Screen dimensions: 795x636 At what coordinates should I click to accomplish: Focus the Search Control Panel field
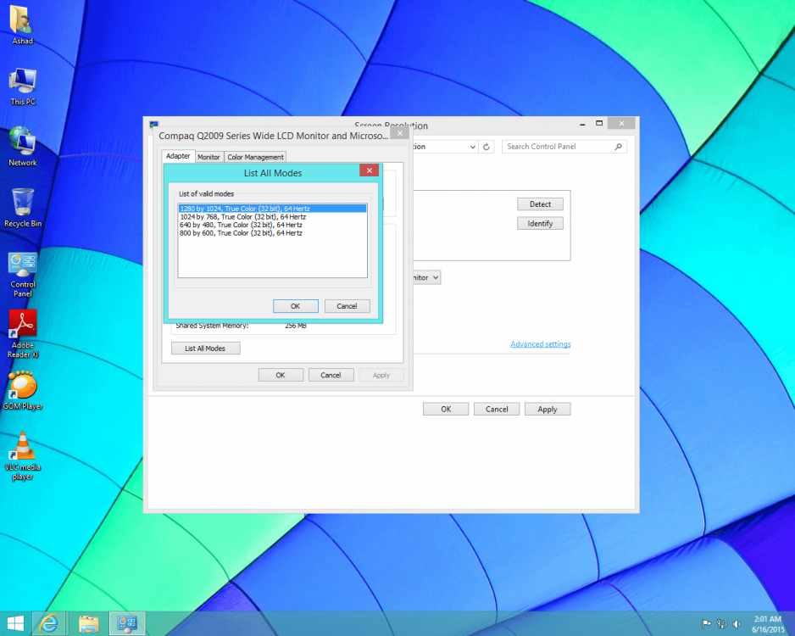(x=564, y=147)
